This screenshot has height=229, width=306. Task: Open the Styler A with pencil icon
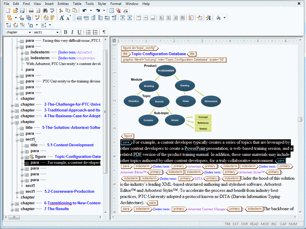click(x=208, y=18)
